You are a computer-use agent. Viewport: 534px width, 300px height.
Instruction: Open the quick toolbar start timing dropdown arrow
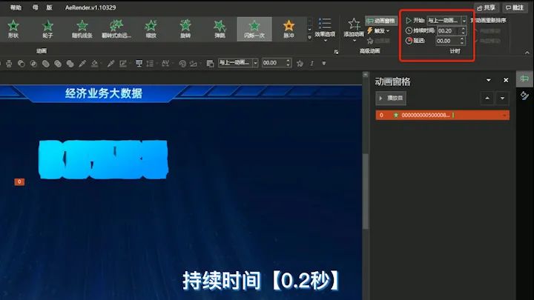(255, 63)
